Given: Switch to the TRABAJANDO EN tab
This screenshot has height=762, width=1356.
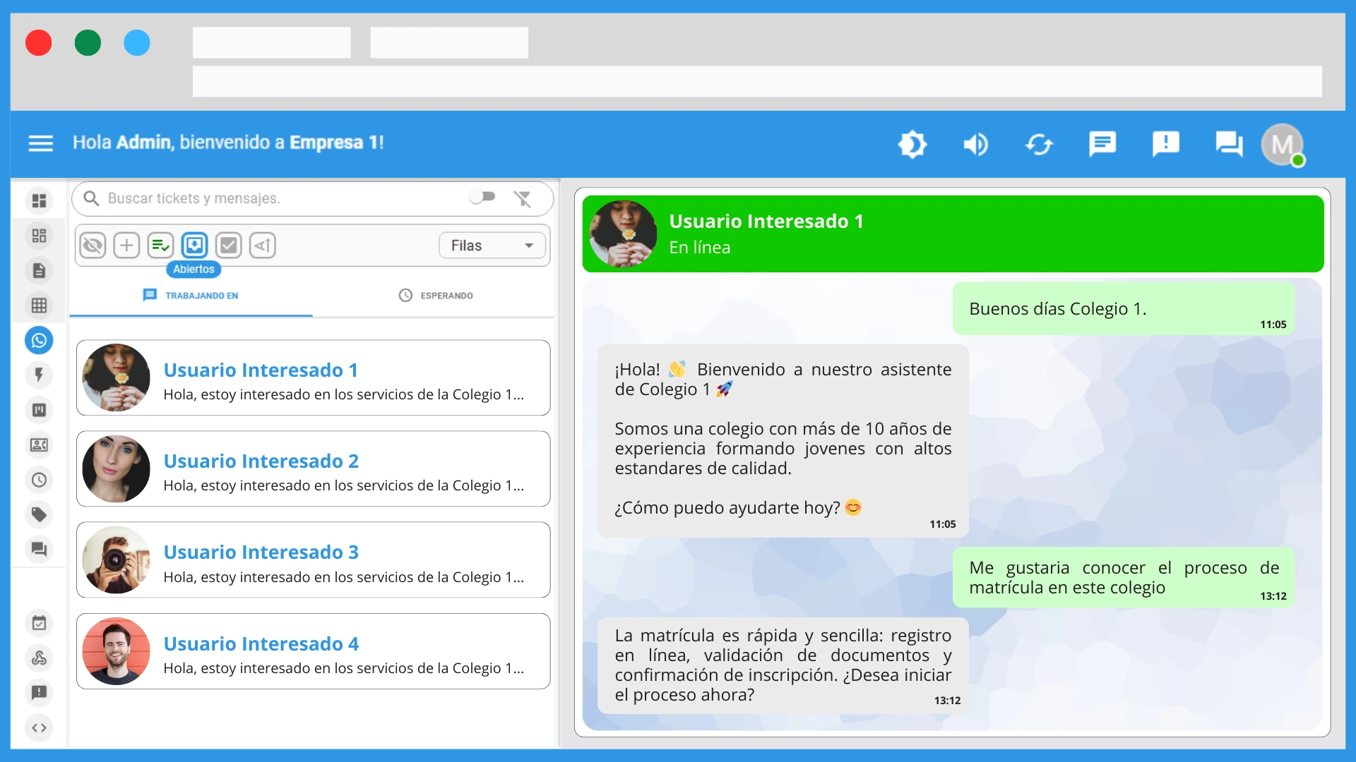Looking at the screenshot, I should 191,296.
